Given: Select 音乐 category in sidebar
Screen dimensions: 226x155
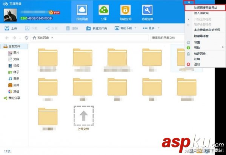Looking at the screenshot, I should coord(14,78).
